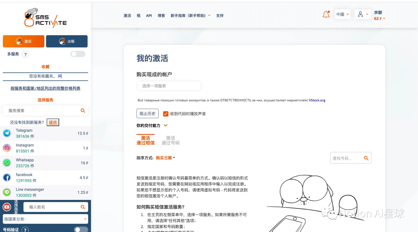Click the SMS Activate logo
Screen dimensions: 418x232
[45, 18]
